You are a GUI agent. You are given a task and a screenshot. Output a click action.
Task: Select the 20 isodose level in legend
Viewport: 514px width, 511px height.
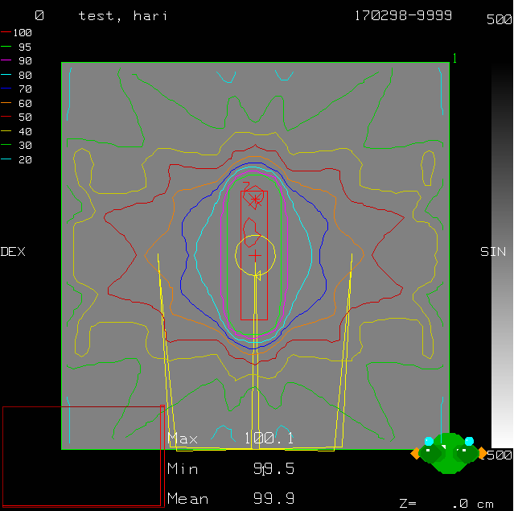coord(17,159)
